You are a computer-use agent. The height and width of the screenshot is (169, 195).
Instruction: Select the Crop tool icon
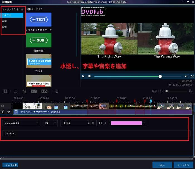click(15, 91)
